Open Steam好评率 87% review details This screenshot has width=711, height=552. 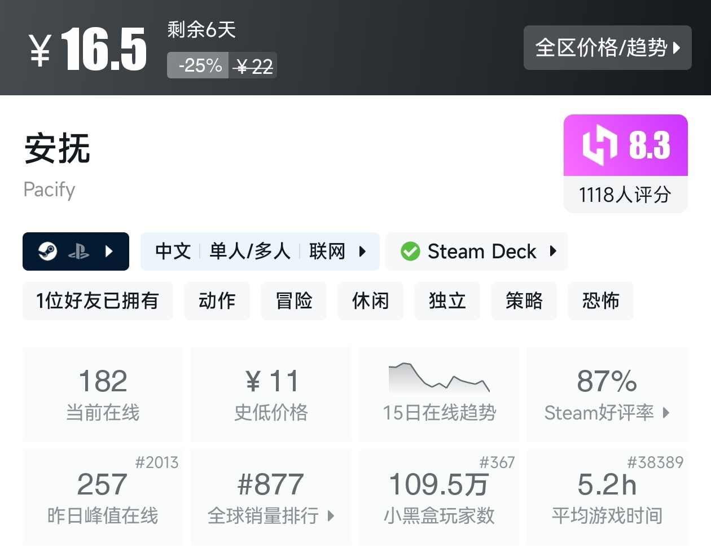click(607, 394)
